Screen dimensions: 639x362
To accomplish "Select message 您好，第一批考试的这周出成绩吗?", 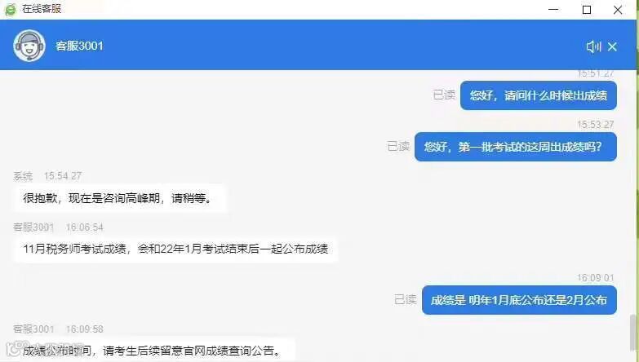I will (x=516, y=147).
